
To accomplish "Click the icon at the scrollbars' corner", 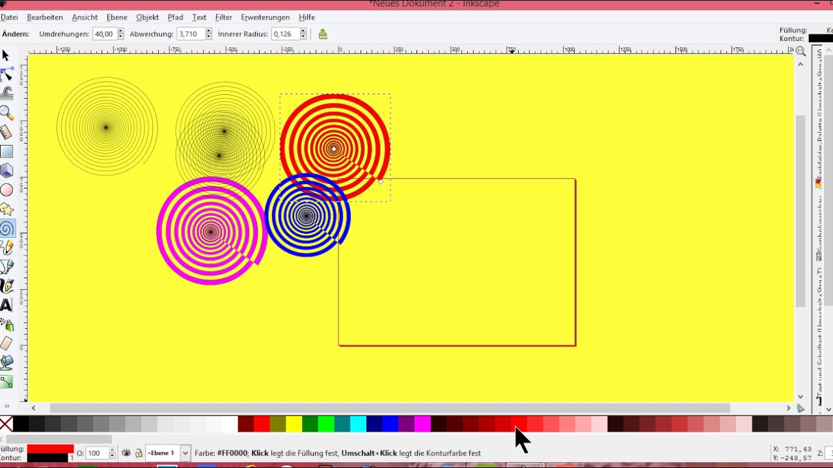I will click(801, 408).
